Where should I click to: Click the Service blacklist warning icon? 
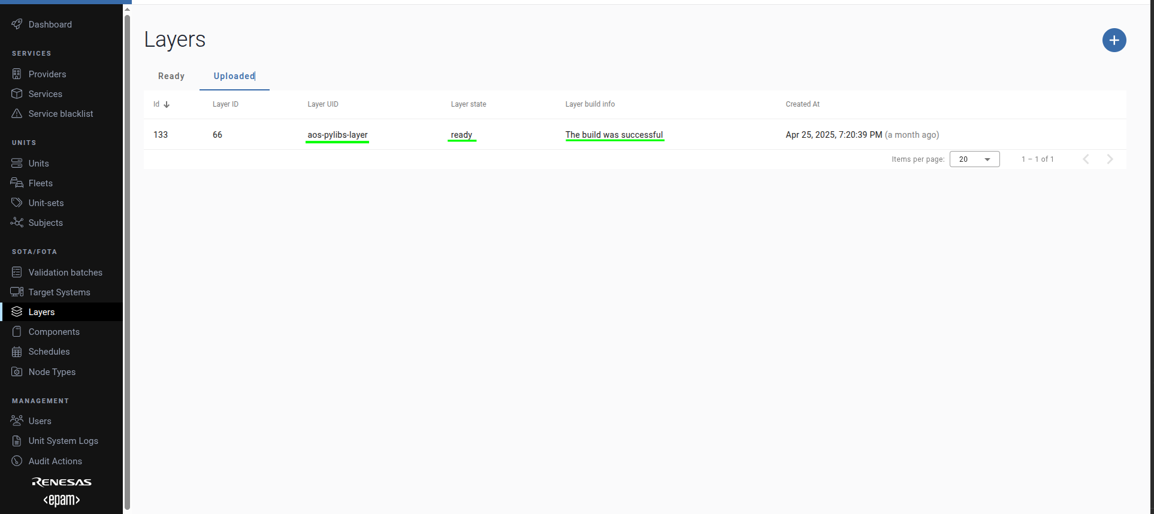click(17, 114)
